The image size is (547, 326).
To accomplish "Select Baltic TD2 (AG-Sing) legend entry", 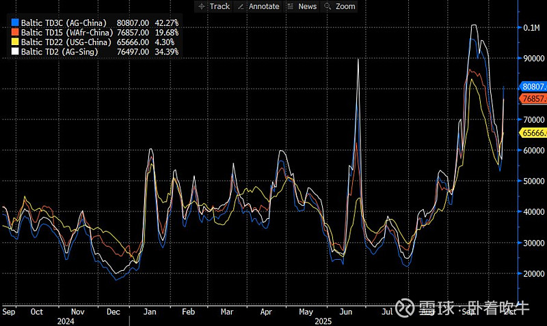I will 59,52.
